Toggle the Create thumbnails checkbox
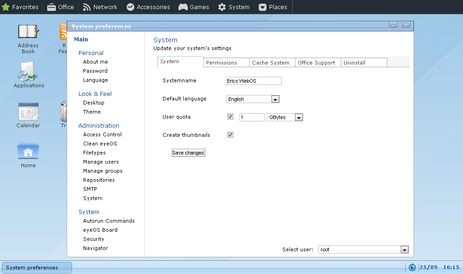This screenshot has width=463, height=274. (x=230, y=135)
